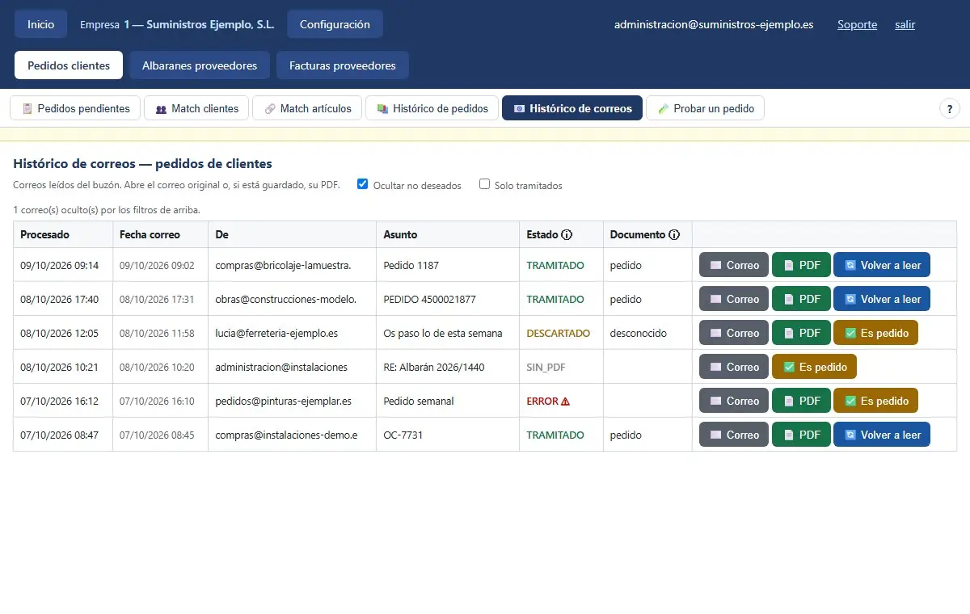Click sender compras@bricolaje-lamuestra.
Screen dimensions: 970x614
click(283, 265)
